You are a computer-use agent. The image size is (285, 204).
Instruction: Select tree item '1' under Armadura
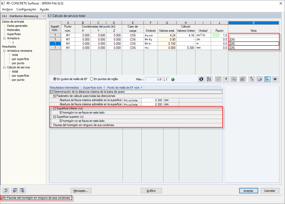[13, 42]
